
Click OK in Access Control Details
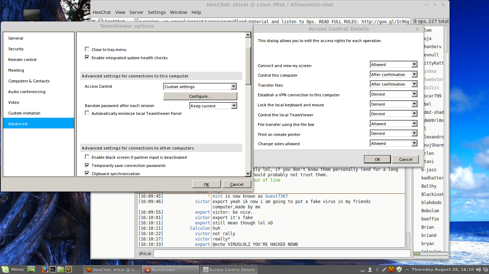tap(377, 159)
